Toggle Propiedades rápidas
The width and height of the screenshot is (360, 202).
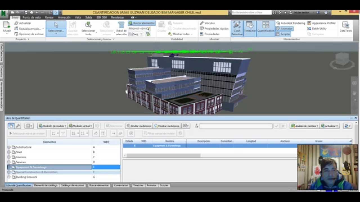point(214,29)
